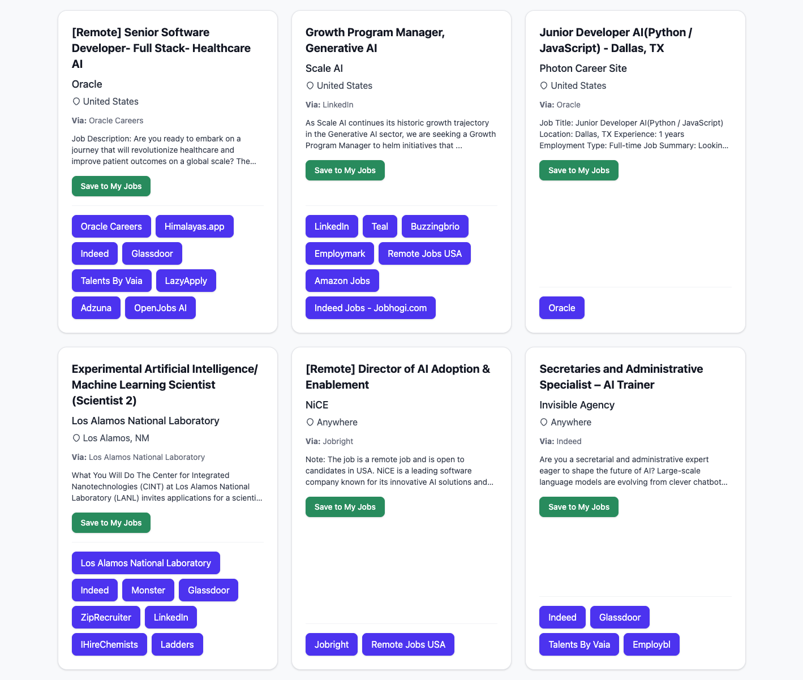Click Save to My Jobs on the Scale AI job
Viewport: 803px width, 680px height.
pos(345,170)
